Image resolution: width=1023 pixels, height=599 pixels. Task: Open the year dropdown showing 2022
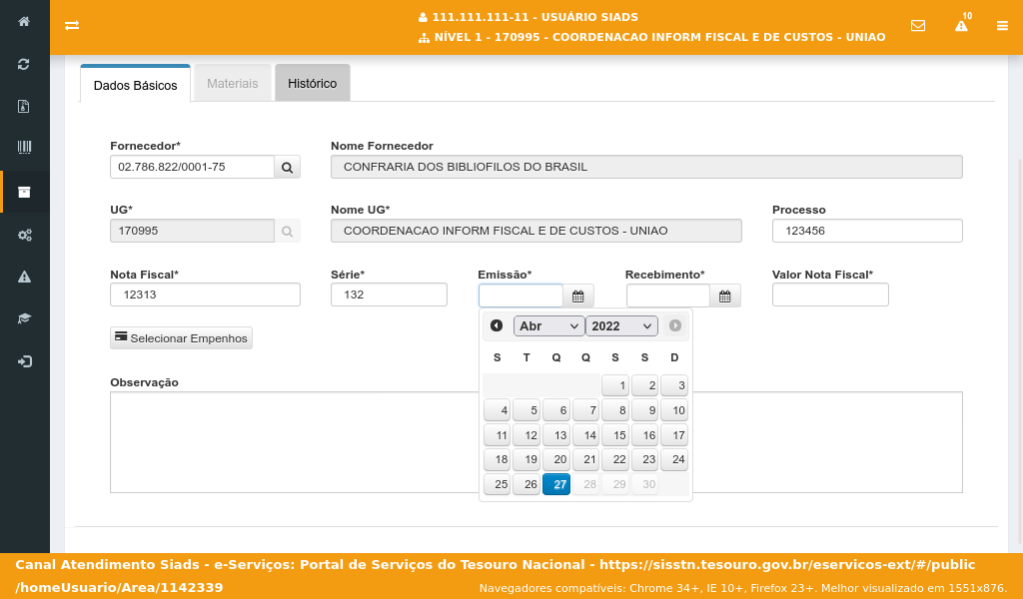(621, 325)
